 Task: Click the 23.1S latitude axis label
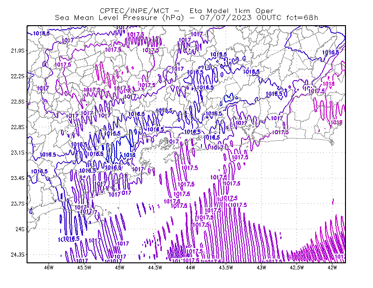click(18, 152)
